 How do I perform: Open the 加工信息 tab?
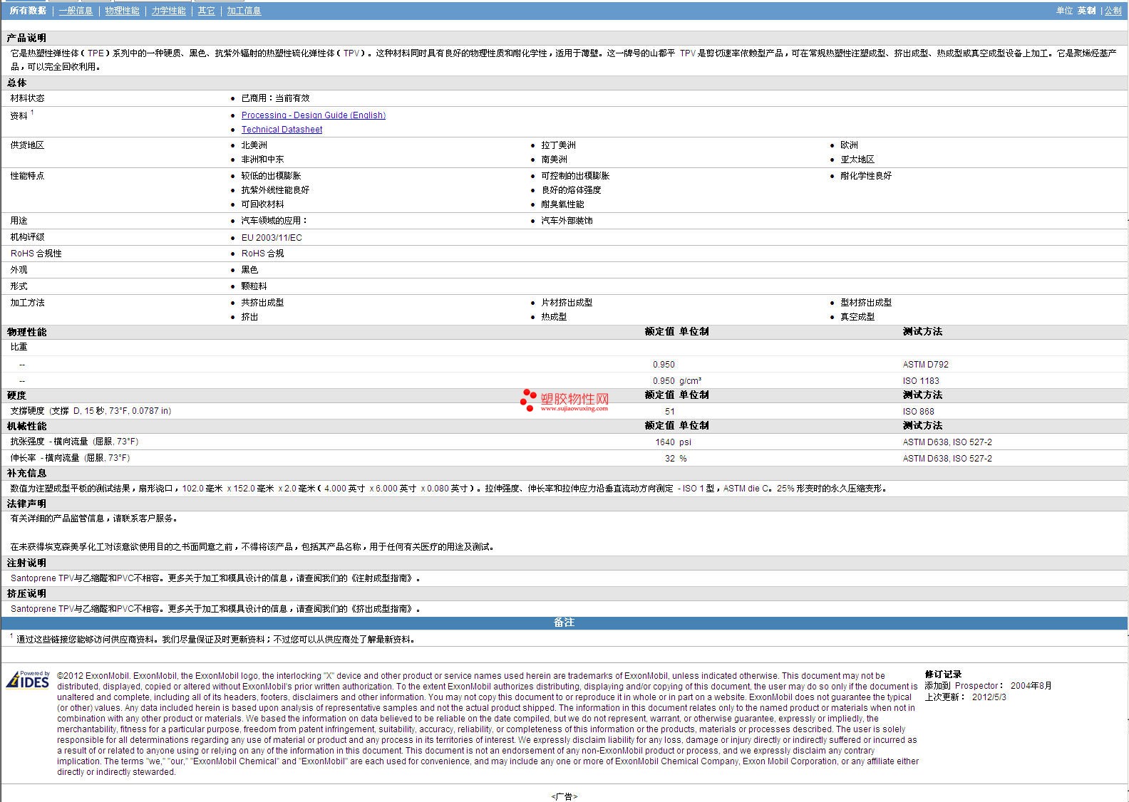point(244,11)
